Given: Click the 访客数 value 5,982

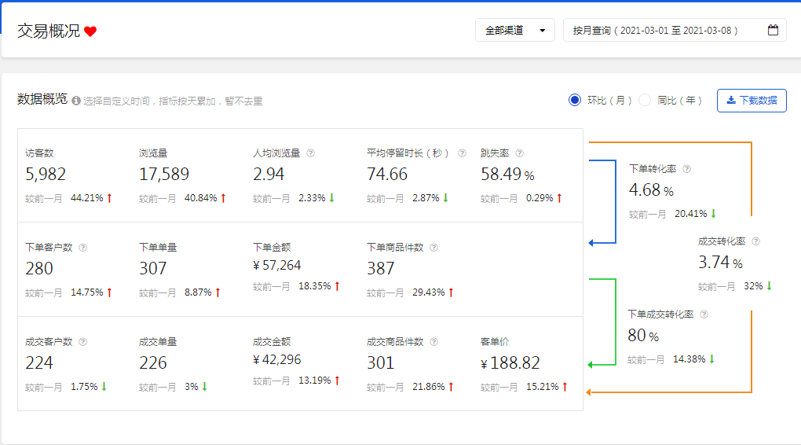Looking at the screenshot, I should point(46,175).
